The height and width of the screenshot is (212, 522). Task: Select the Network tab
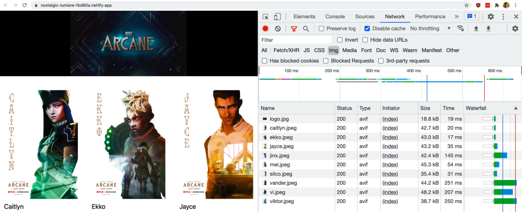[395, 17]
